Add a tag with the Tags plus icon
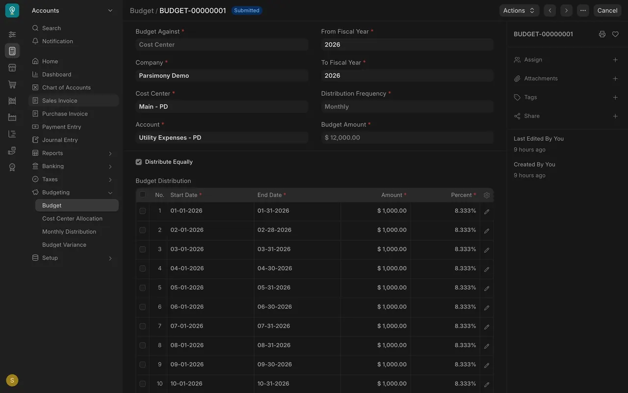The image size is (628, 393). point(615,97)
